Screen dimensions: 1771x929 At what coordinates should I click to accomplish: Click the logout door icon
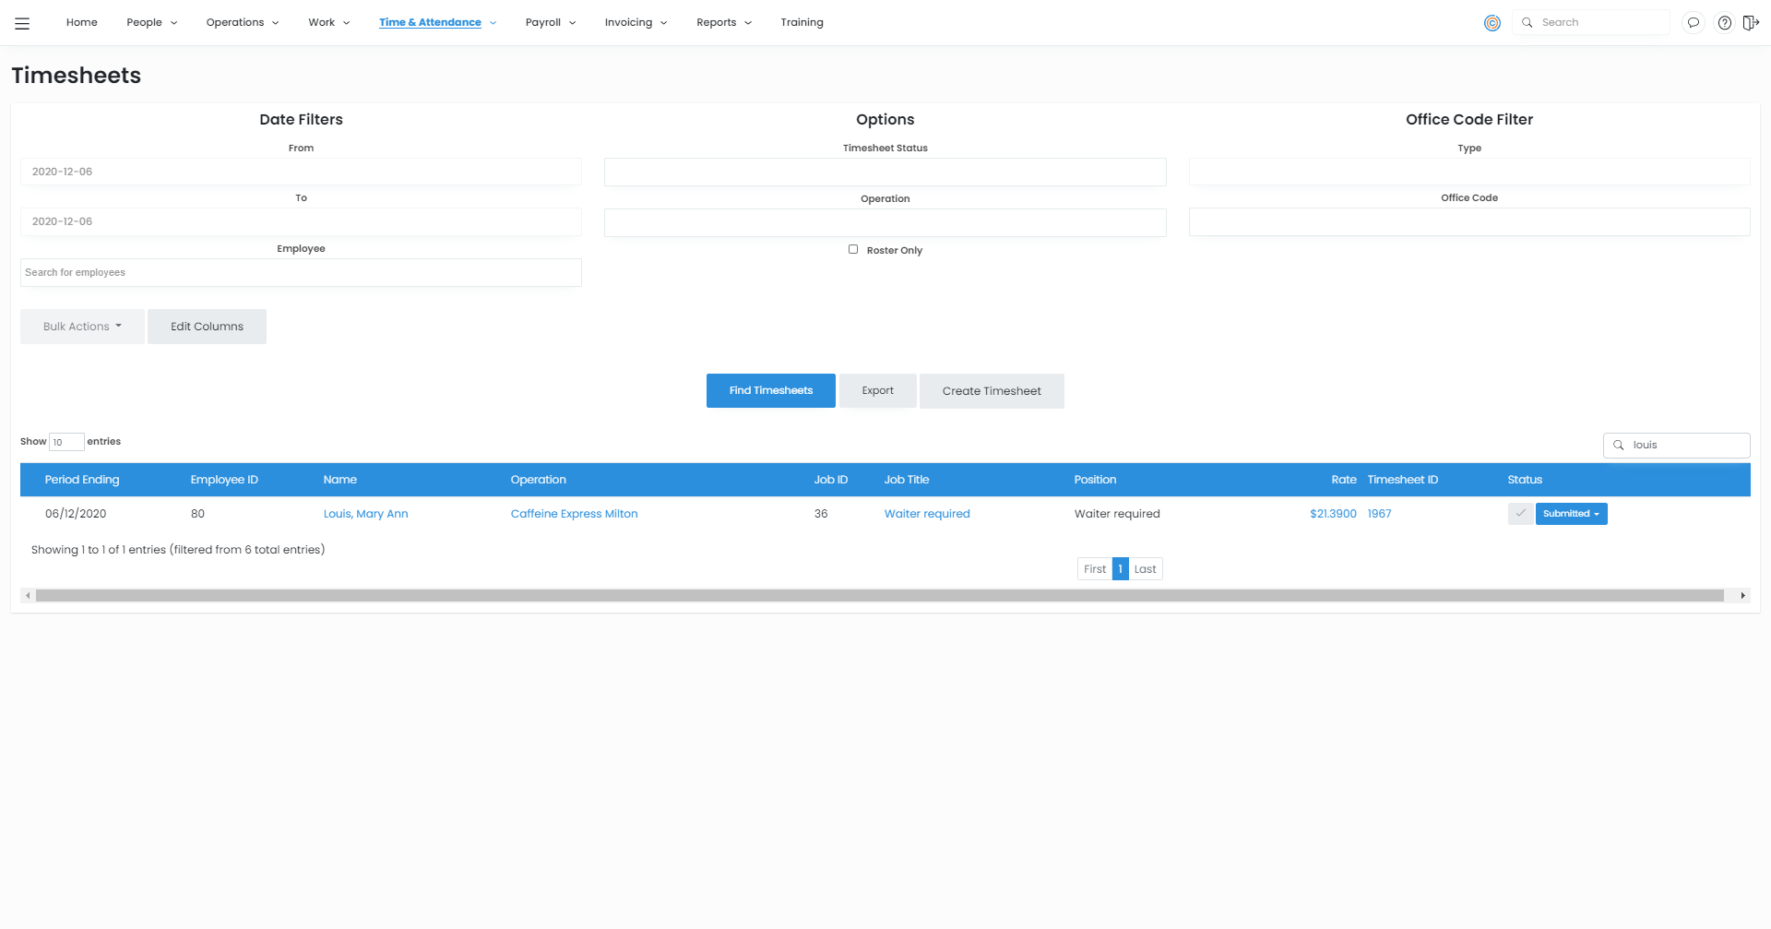[1751, 23]
